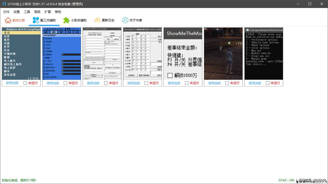Click the green puzzle piece icon

point(67,20)
